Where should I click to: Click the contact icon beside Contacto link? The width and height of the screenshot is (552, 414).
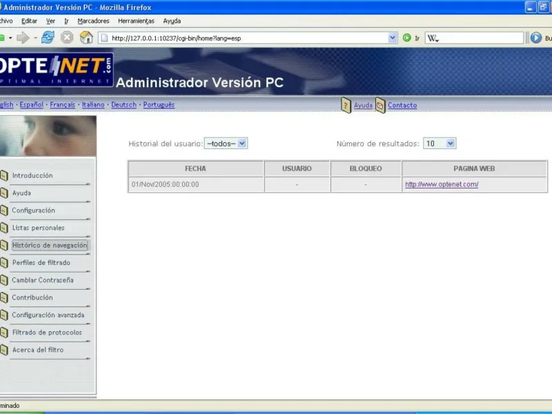(380, 106)
